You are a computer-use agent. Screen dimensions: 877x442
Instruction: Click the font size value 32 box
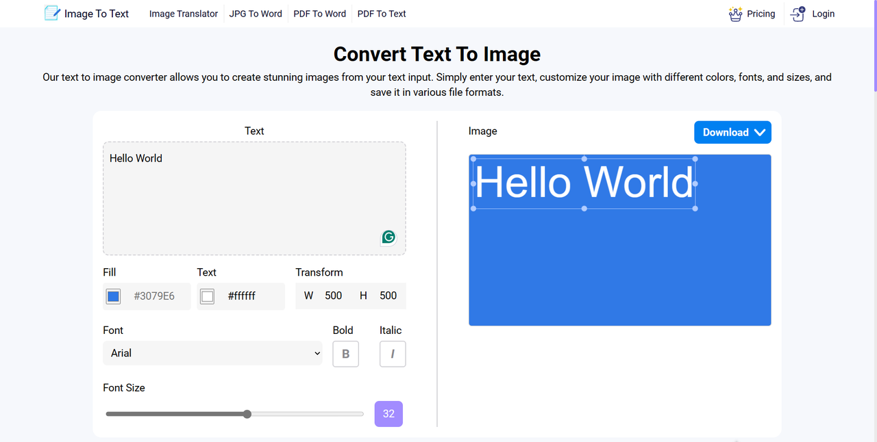(x=388, y=413)
